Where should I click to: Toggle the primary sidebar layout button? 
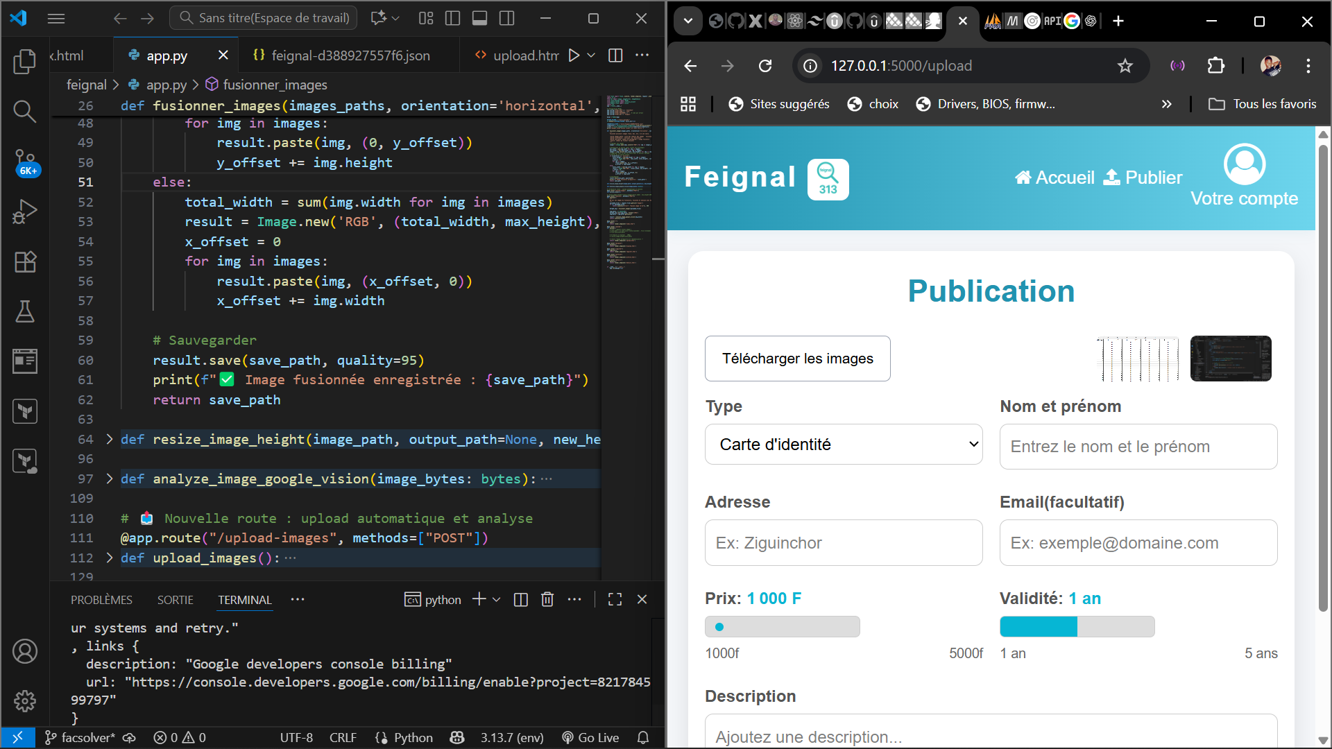(452, 18)
